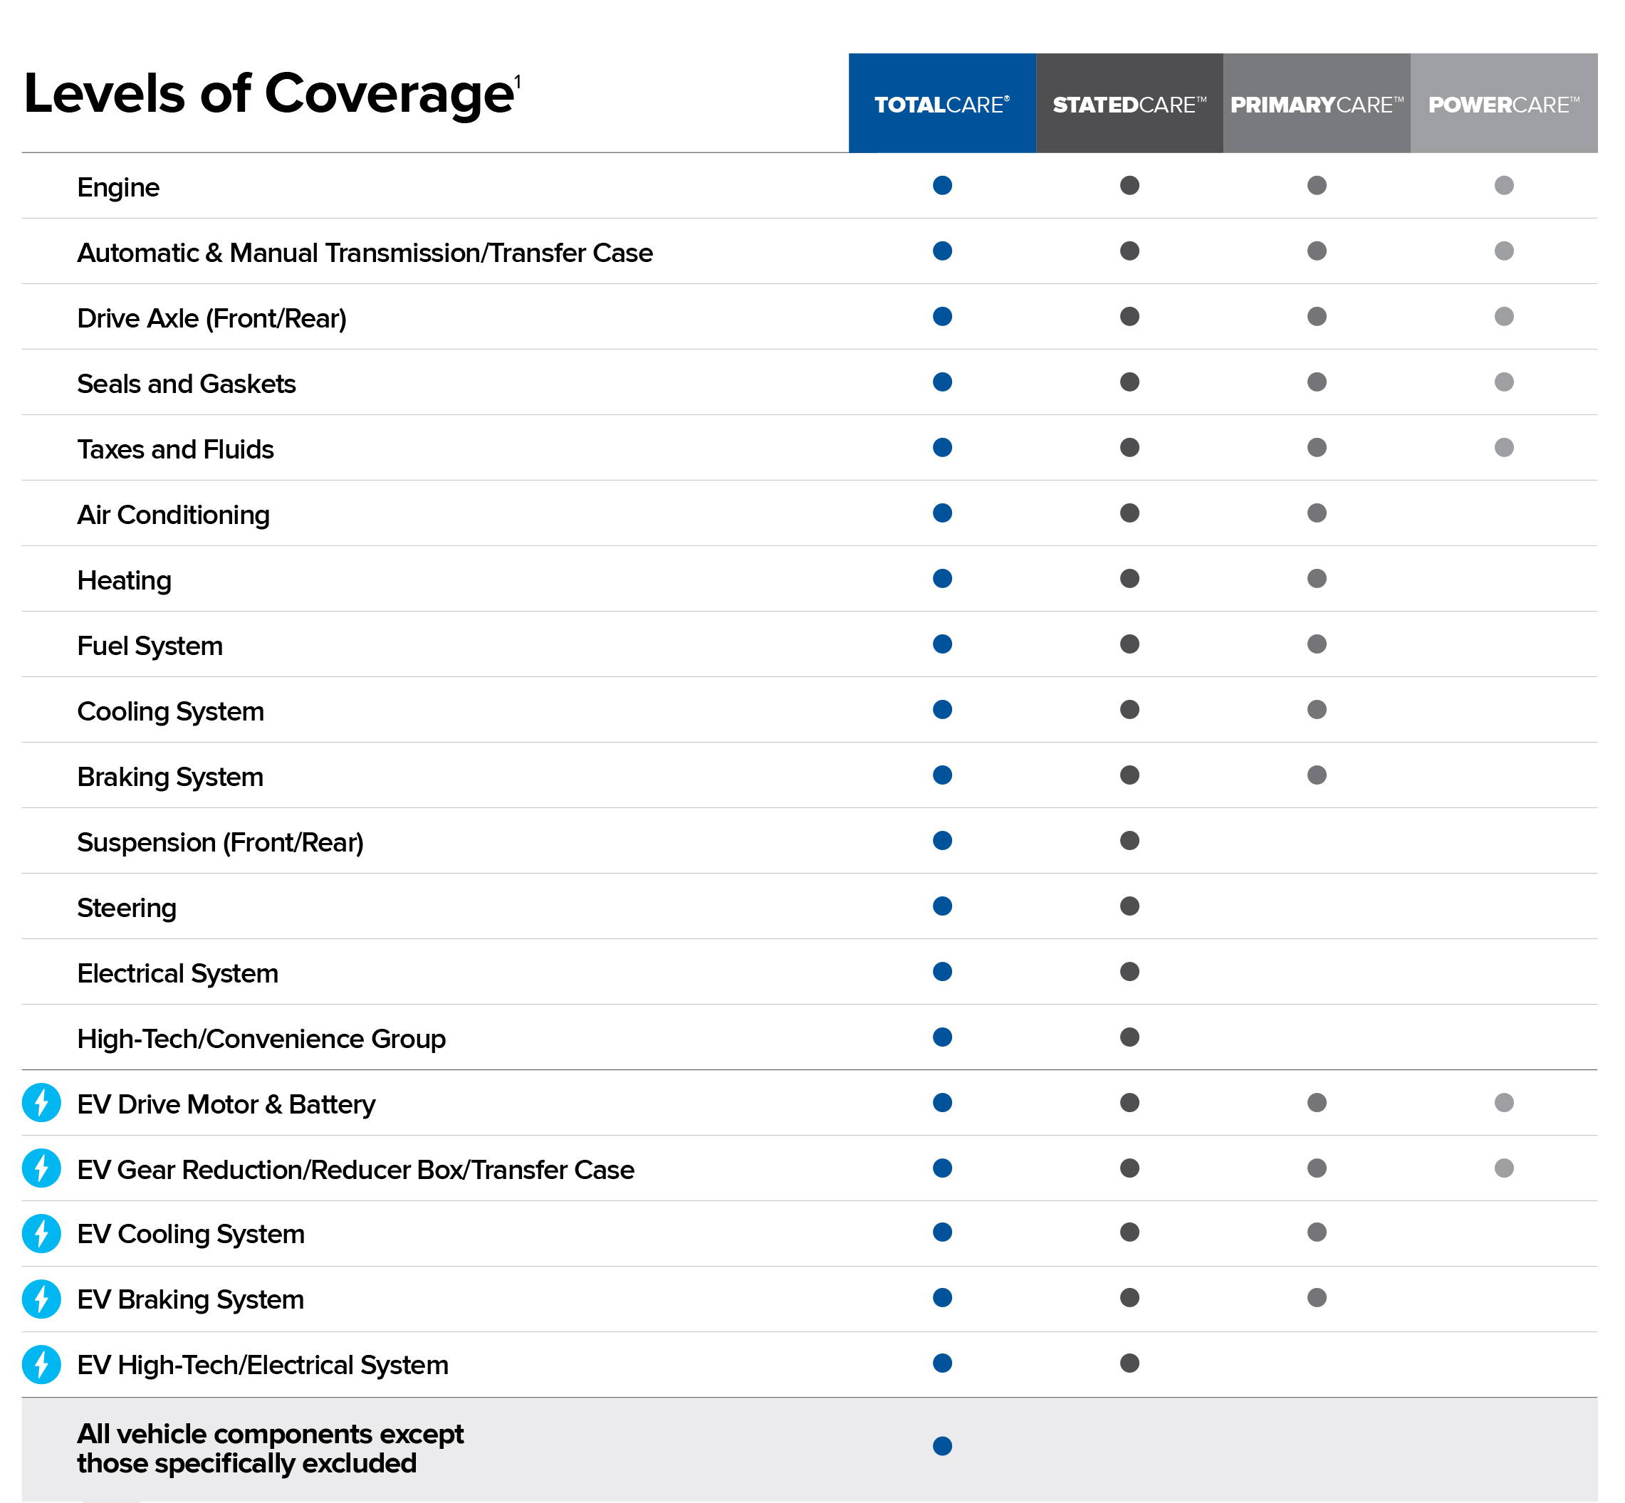
Task: Click the PowerCare dot for EV Gear Reduction
Action: click(1504, 1168)
